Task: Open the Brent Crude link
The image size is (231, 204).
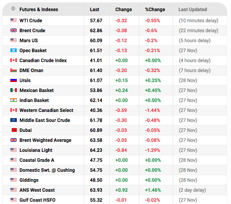Action: [32, 30]
